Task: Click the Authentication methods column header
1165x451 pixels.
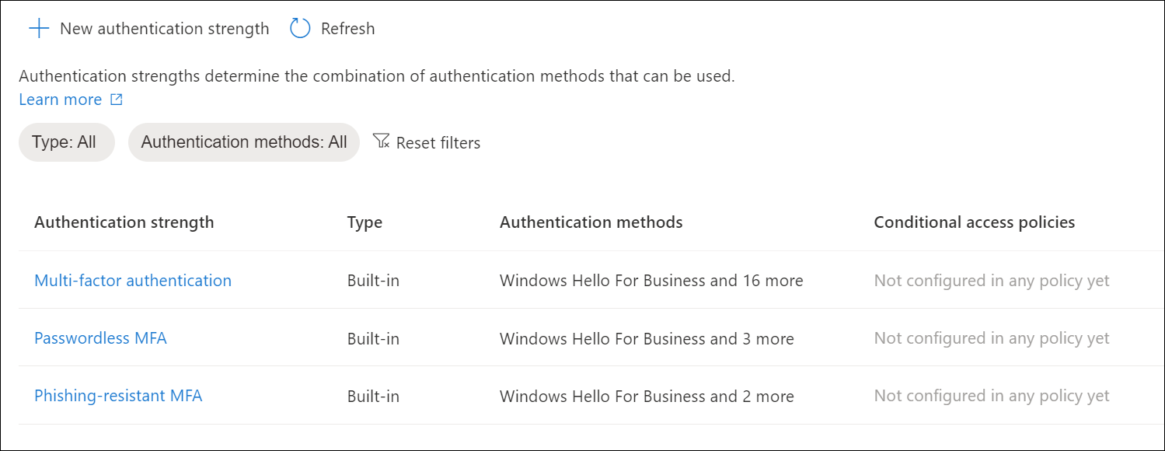Action: pyautogui.click(x=591, y=222)
